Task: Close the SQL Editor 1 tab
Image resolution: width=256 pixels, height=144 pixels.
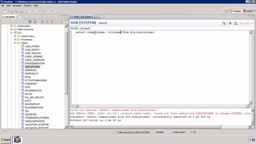Action: click(x=95, y=17)
